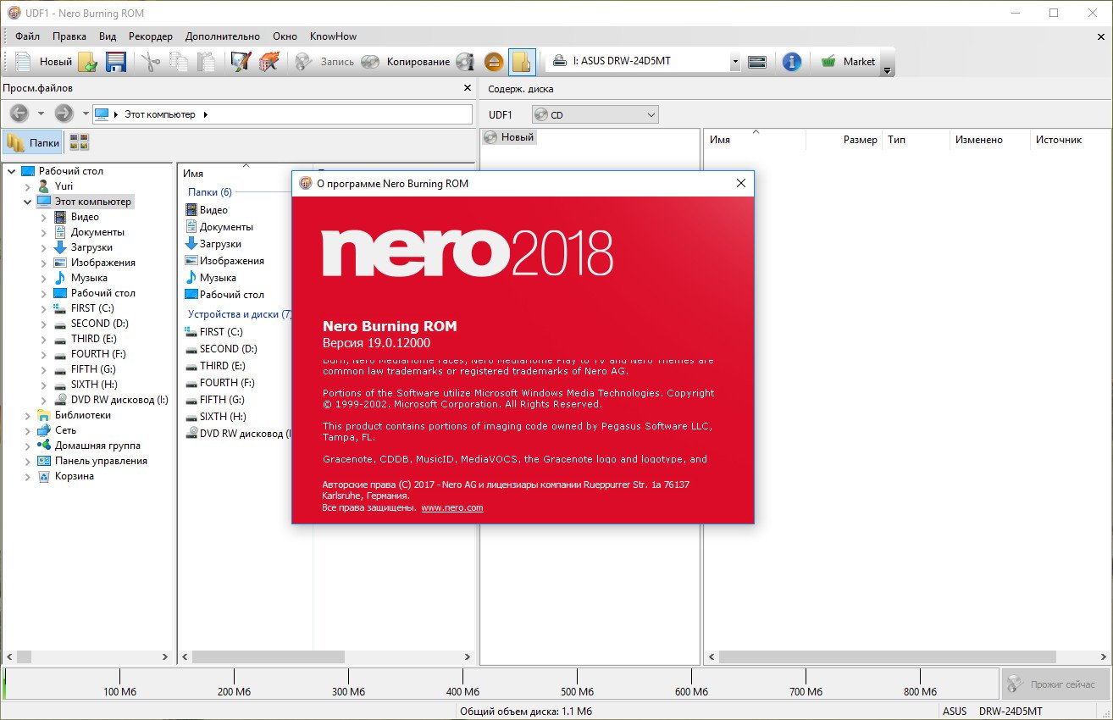Open the KnowHow menu
The height and width of the screenshot is (720, 1113).
(334, 36)
